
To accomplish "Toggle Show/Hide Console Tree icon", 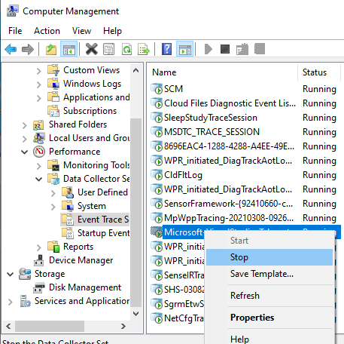I will pos(68,49).
